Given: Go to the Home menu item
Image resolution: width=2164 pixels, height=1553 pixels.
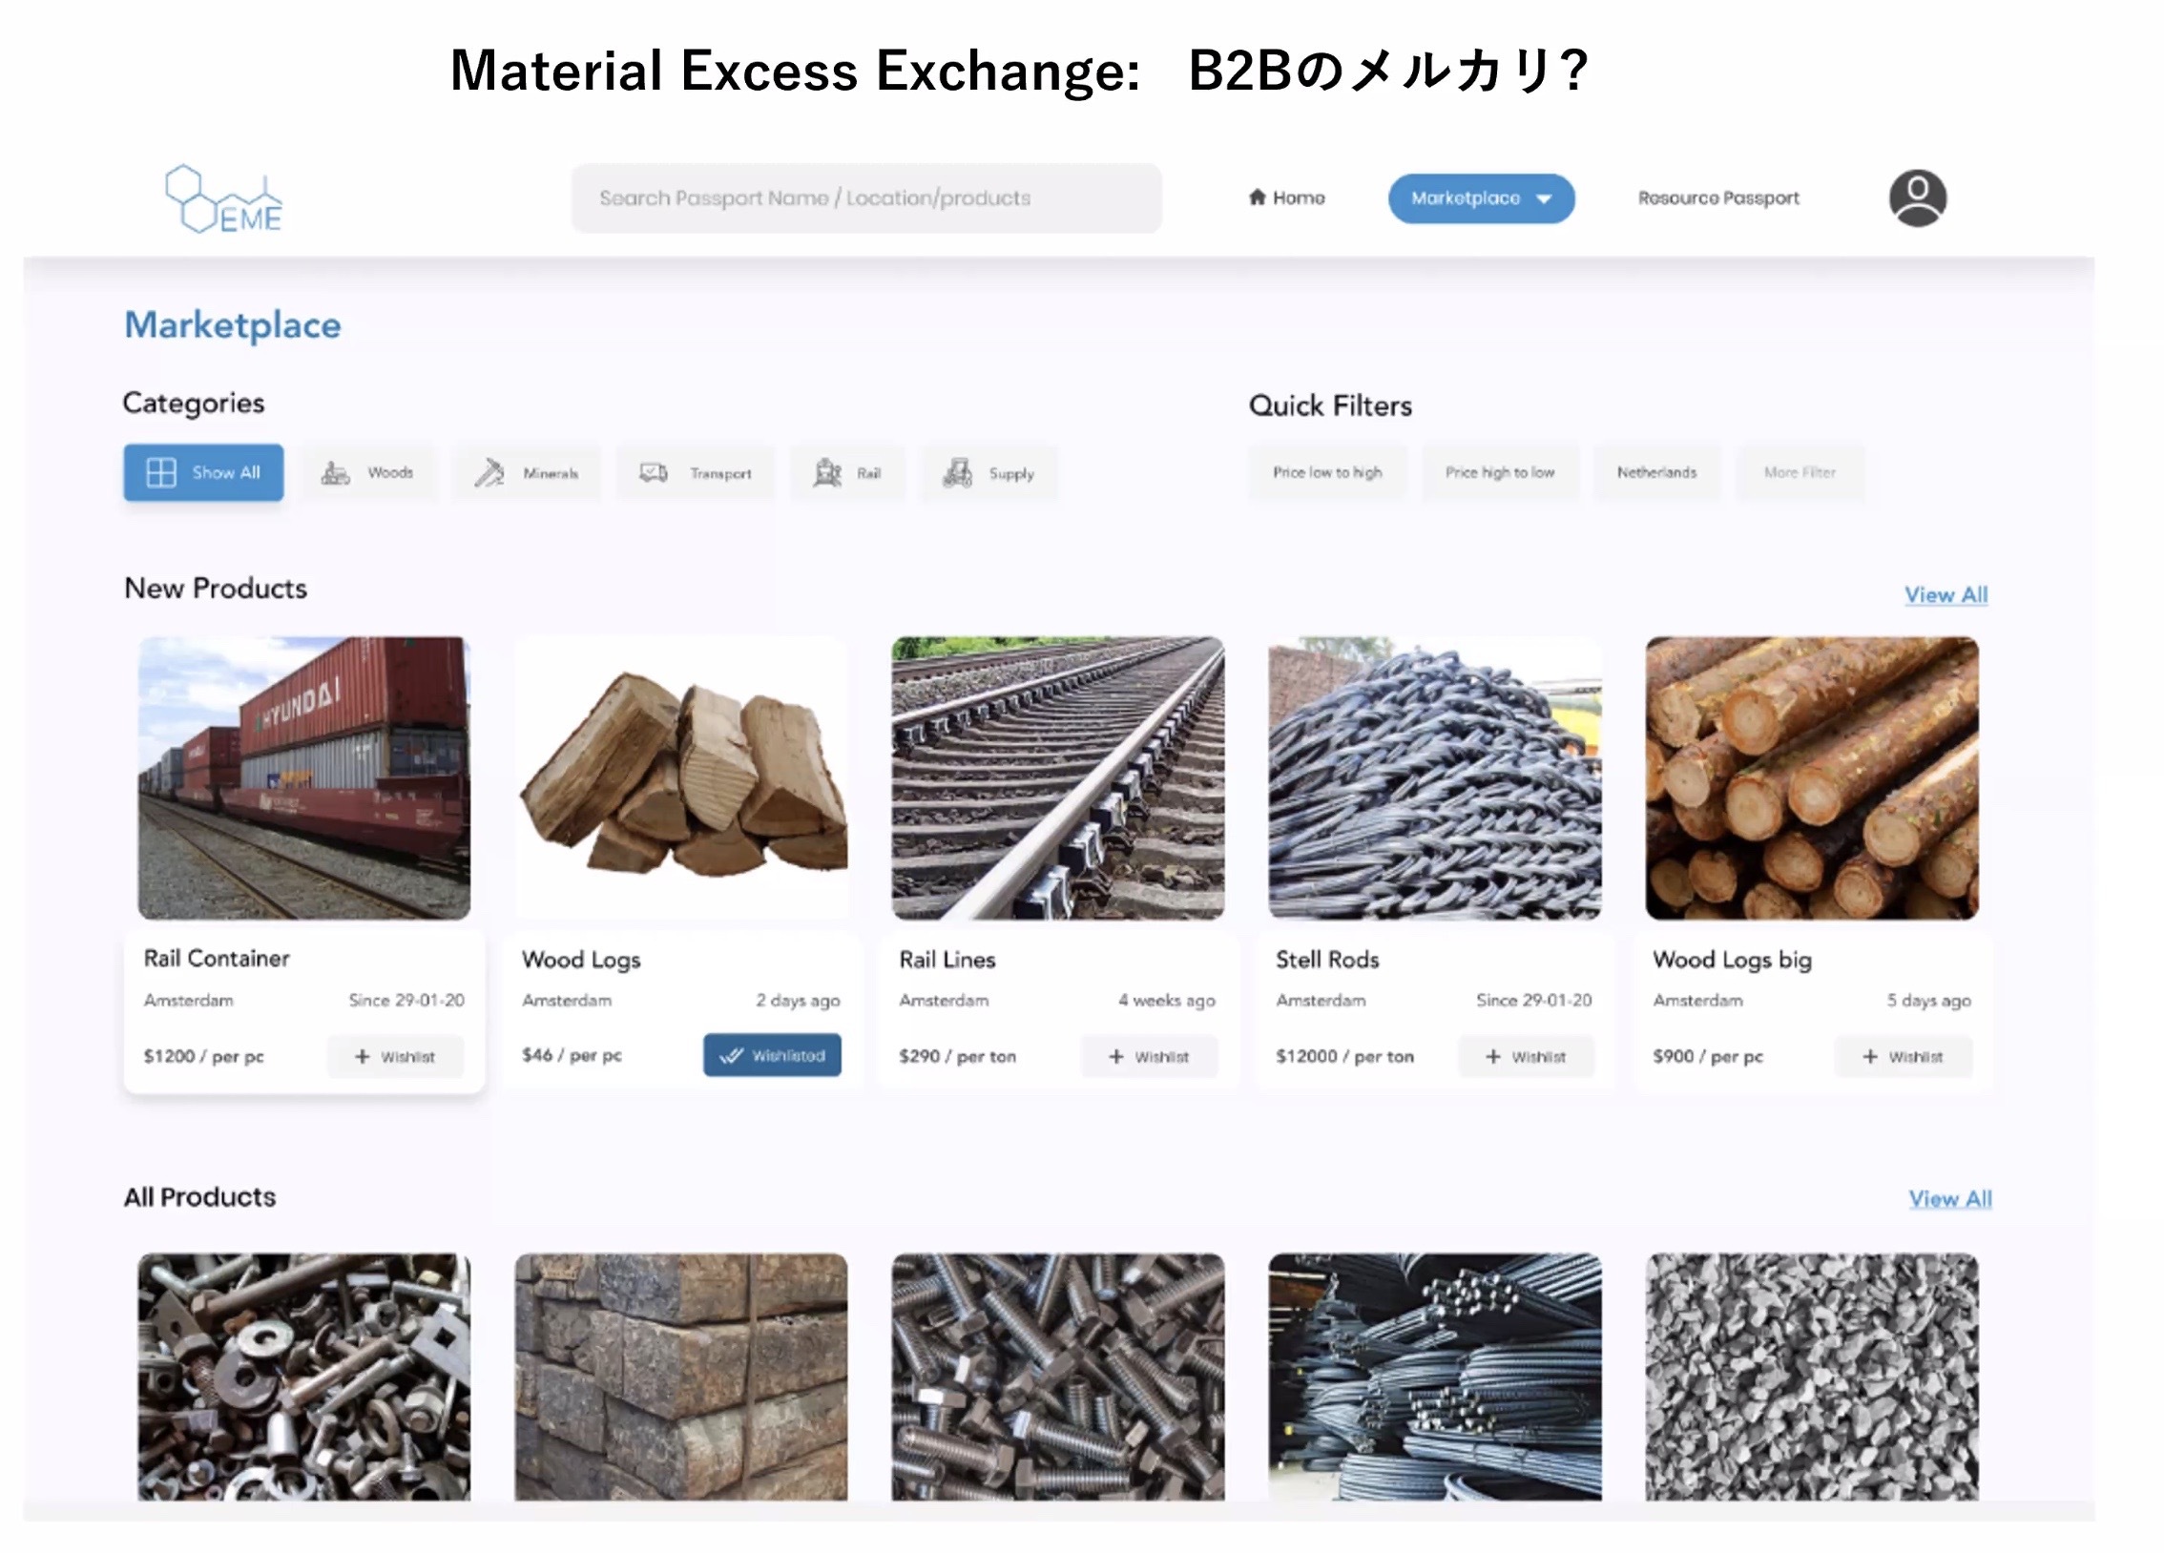Looking at the screenshot, I should (1287, 197).
